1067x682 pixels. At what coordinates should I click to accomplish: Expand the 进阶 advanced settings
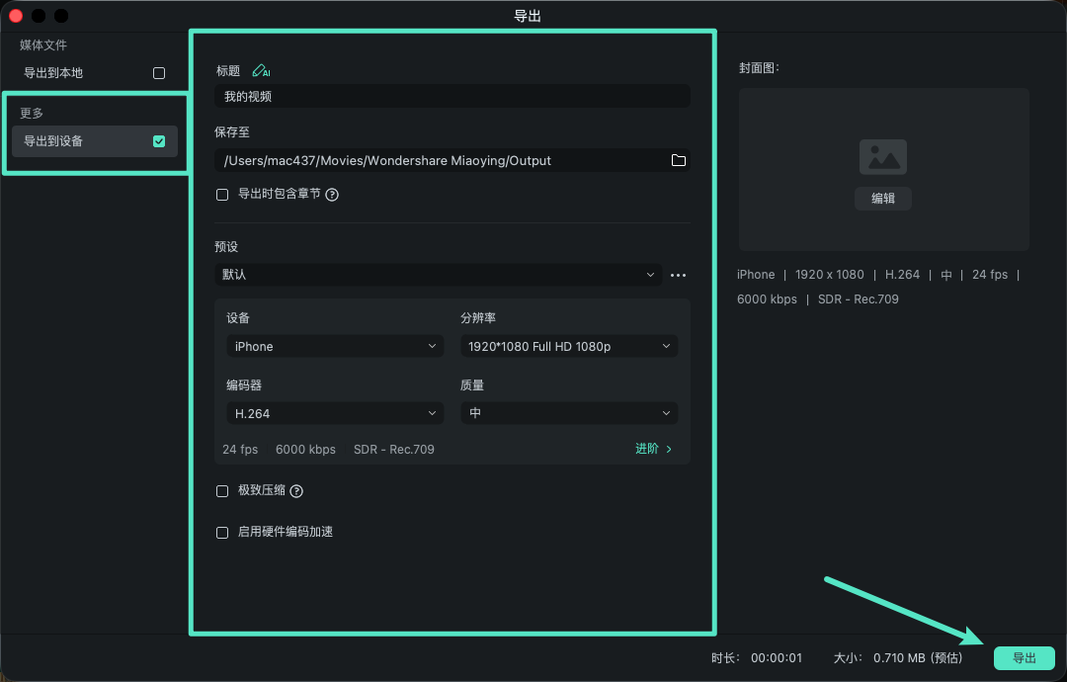click(653, 449)
